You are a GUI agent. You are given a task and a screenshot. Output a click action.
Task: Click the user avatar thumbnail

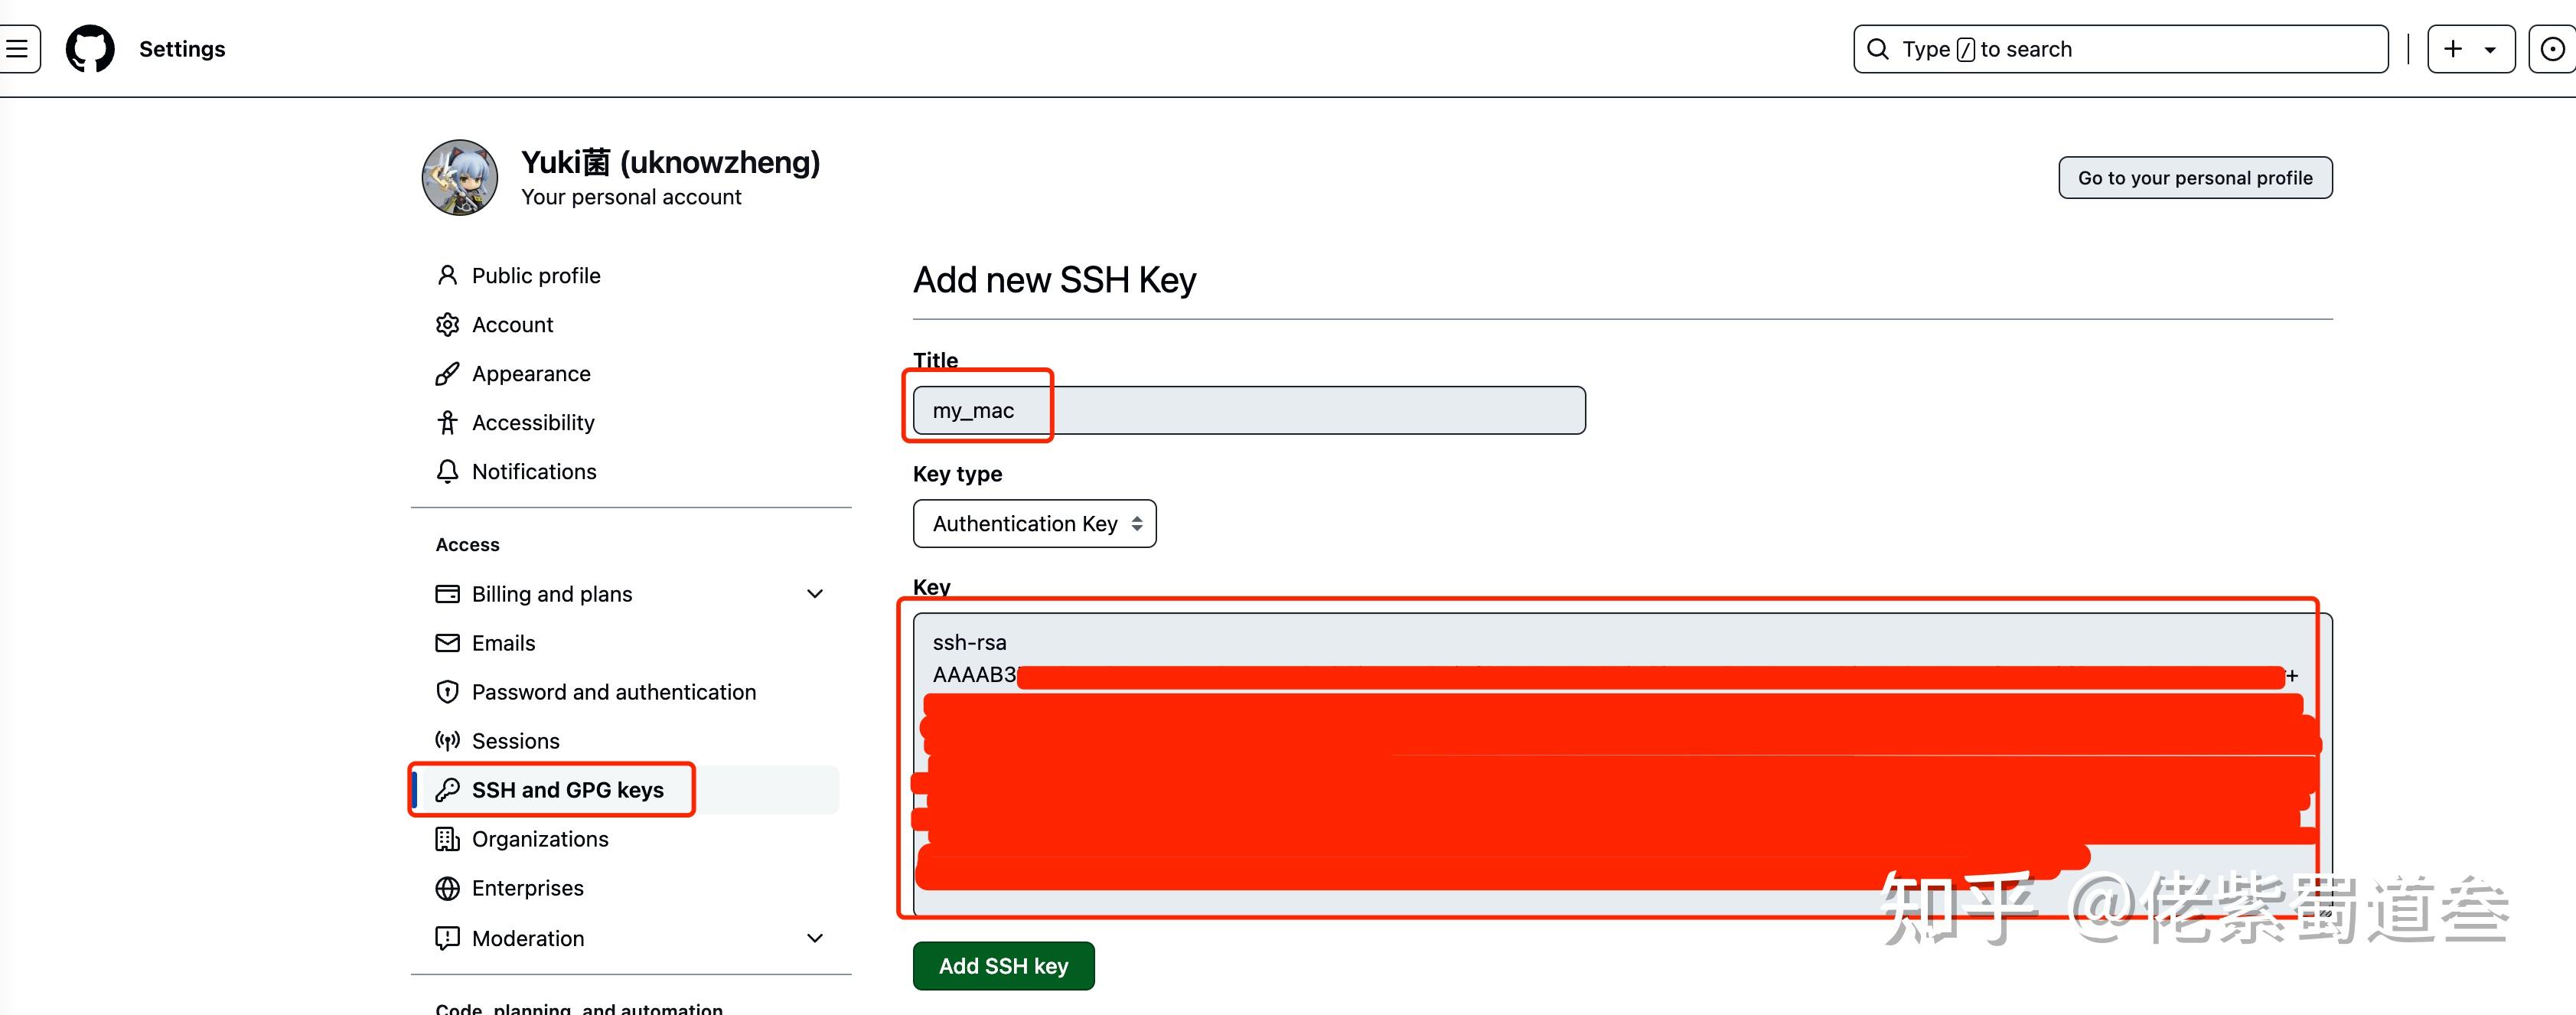click(x=459, y=178)
